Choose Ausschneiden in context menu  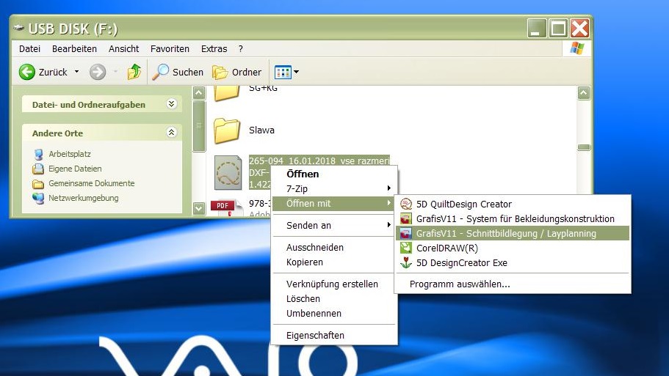tap(335, 248)
